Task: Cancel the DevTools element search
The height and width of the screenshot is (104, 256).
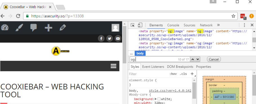Action: [x=214, y=59]
